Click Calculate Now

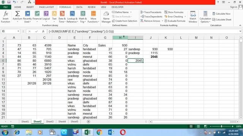pyautogui.click(x=221, y=14)
